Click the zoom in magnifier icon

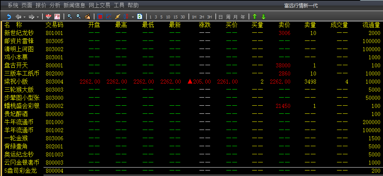70,17
